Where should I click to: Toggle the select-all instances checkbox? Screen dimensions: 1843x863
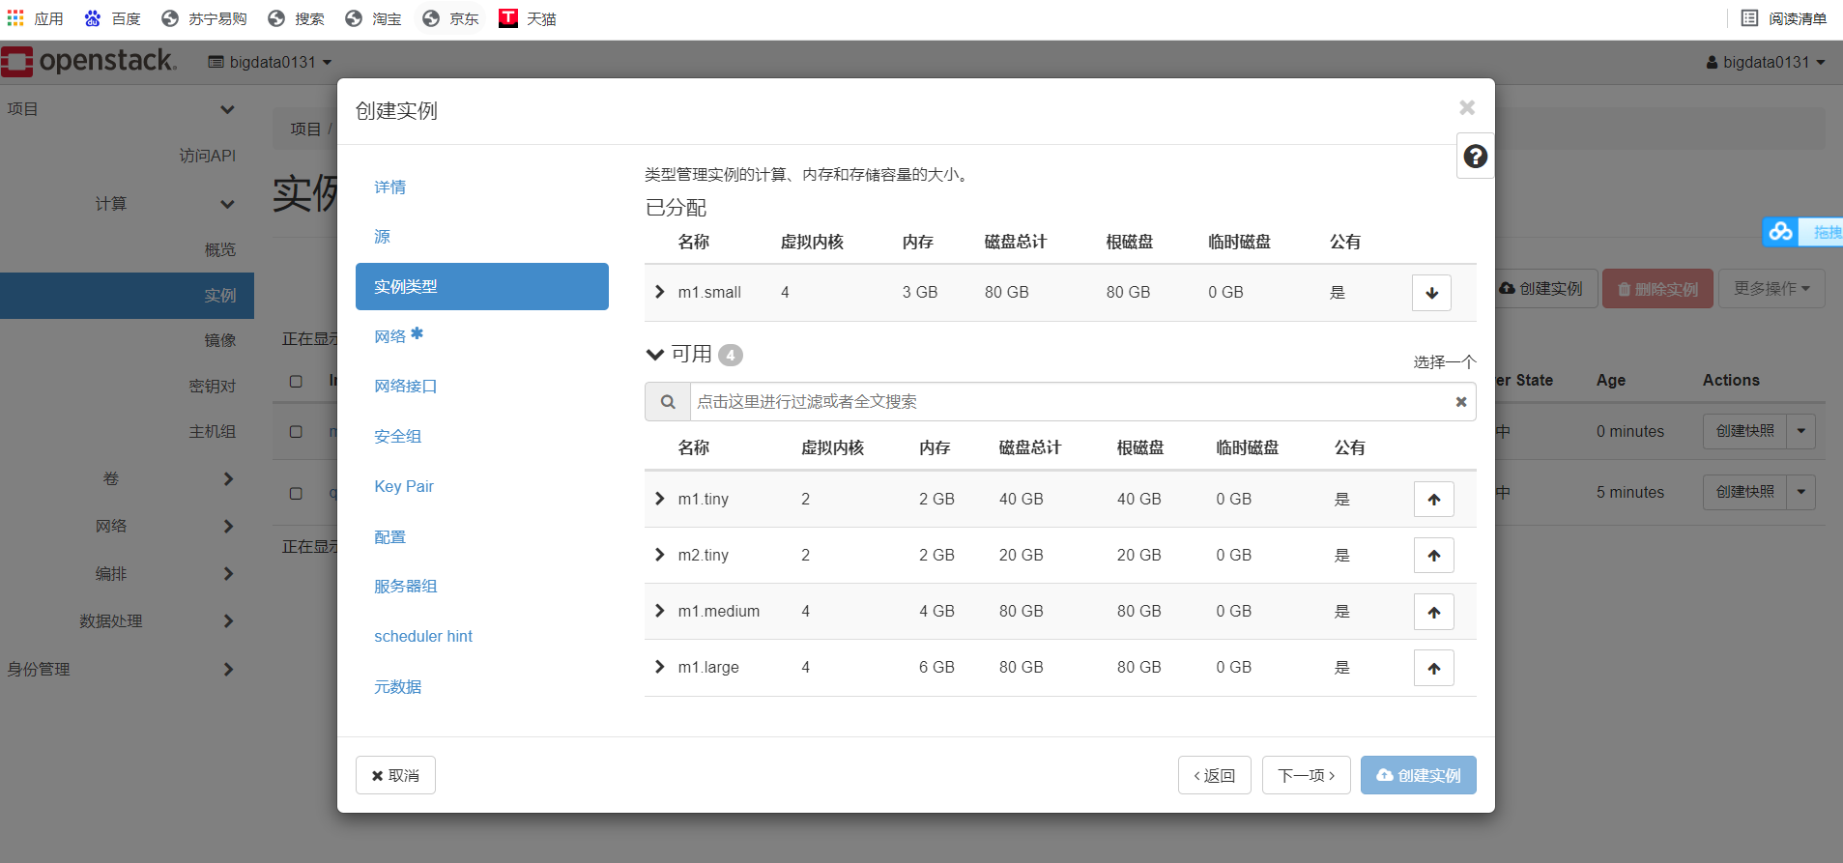(297, 381)
